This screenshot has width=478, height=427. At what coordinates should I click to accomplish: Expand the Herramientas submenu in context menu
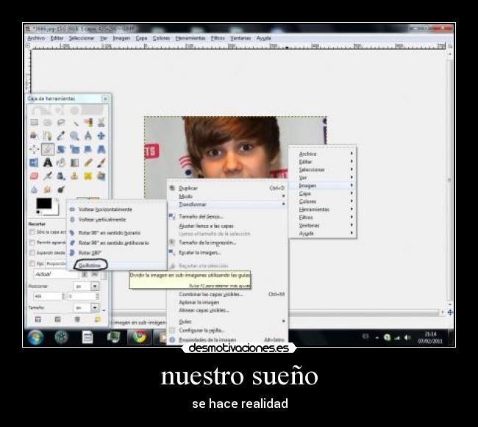point(322,209)
